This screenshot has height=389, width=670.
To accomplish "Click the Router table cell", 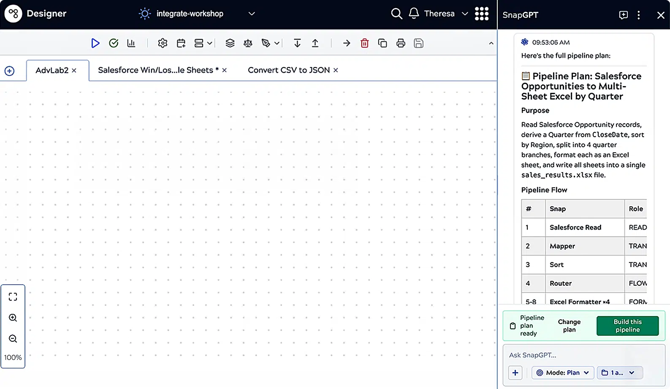I will 585,283.
